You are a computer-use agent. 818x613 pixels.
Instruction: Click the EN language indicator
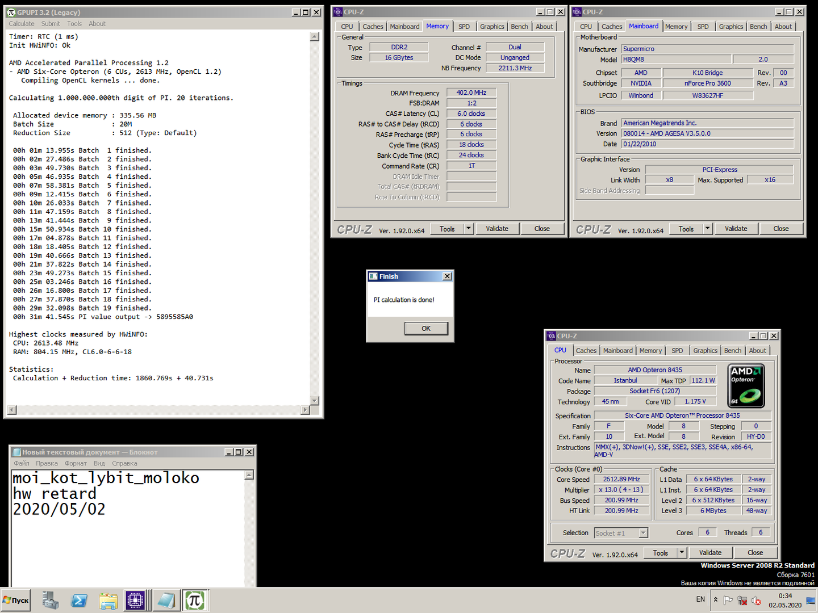pos(700,599)
